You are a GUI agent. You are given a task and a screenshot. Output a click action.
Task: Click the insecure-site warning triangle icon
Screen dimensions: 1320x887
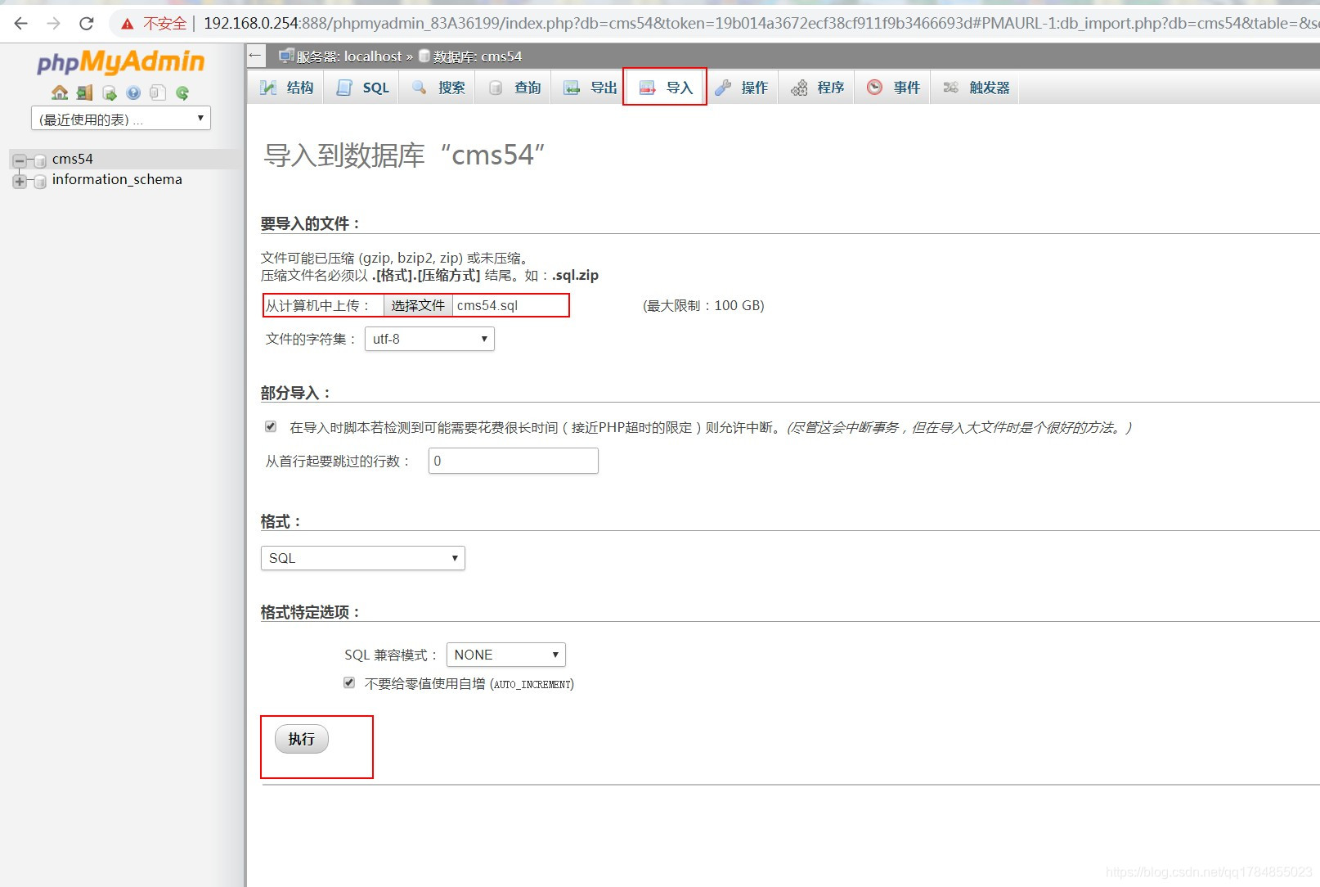click(128, 24)
